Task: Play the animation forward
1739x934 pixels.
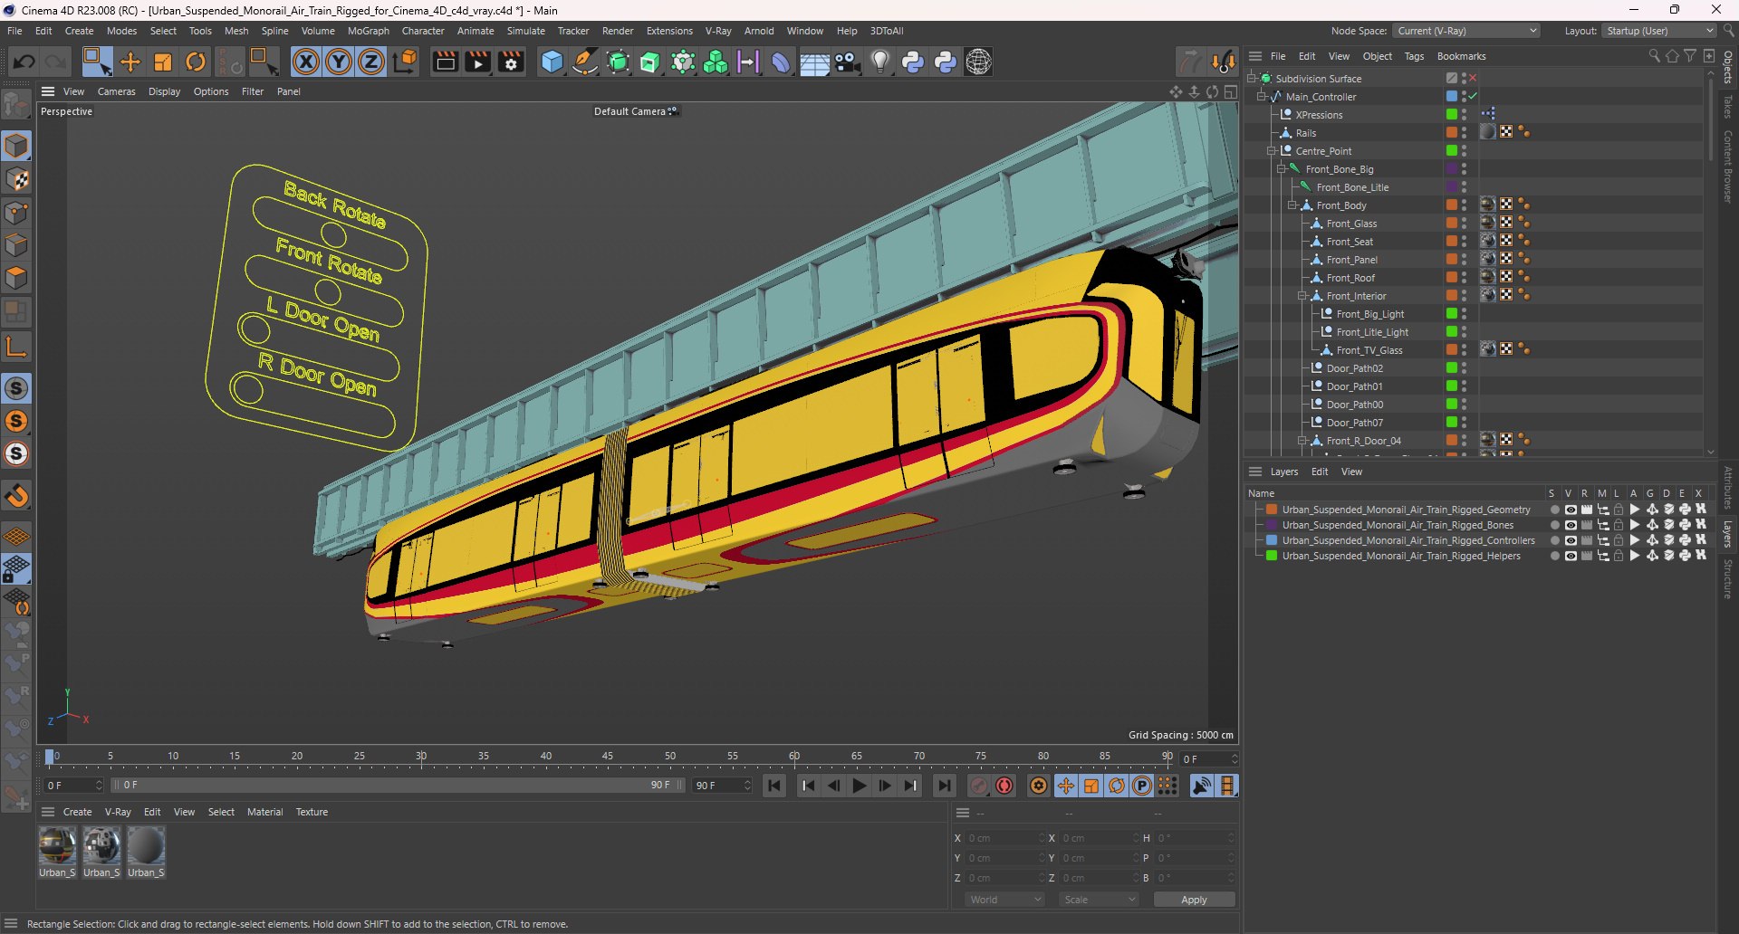Action: click(860, 786)
